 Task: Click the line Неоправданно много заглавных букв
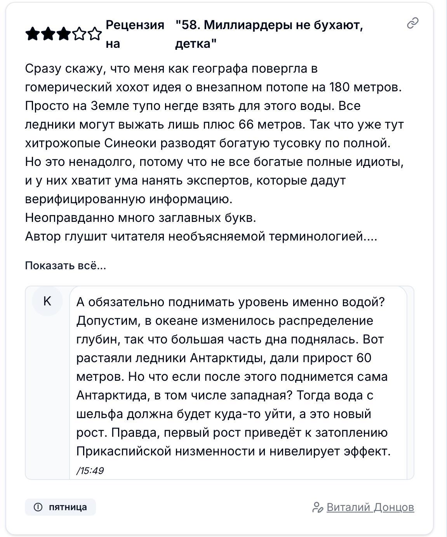coord(141,218)
